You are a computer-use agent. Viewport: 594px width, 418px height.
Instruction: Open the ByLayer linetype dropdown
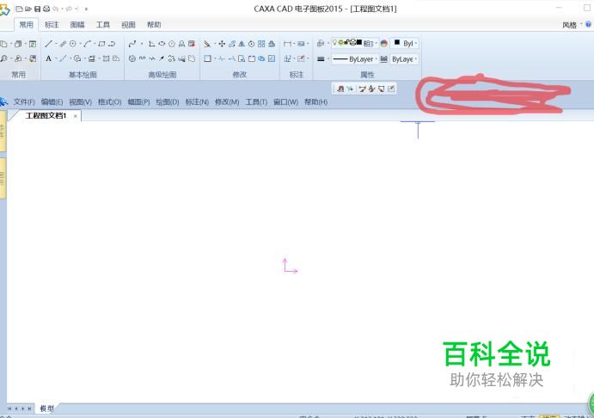(x=354, y=59)
